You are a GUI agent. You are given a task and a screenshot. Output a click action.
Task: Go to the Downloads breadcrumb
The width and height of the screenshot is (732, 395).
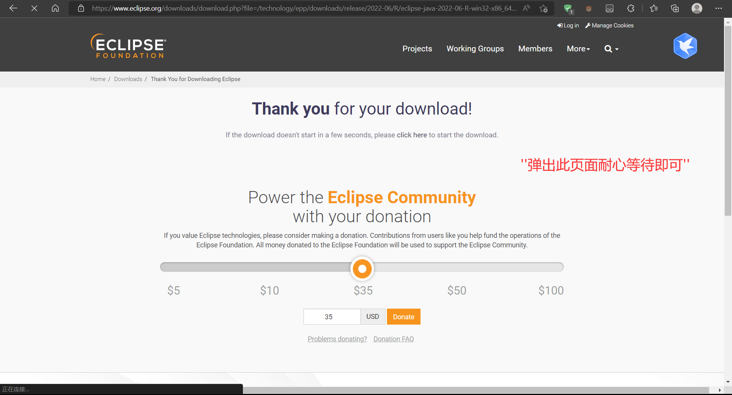click(x=128, y=79)
